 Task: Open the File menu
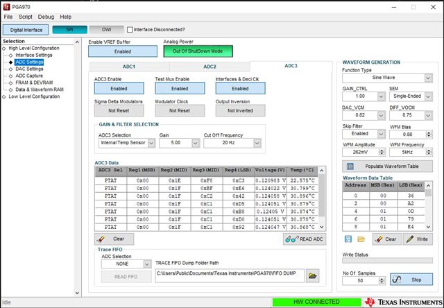8,17
